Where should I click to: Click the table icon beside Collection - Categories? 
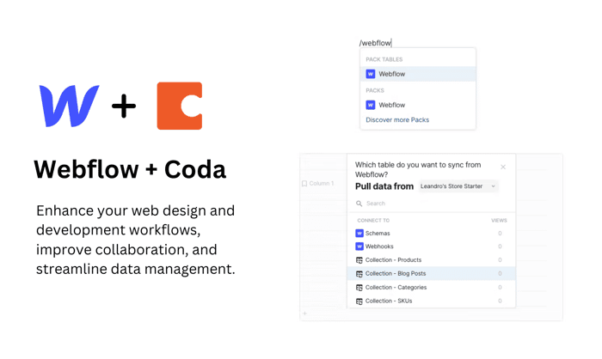click(x=359, y=287)
